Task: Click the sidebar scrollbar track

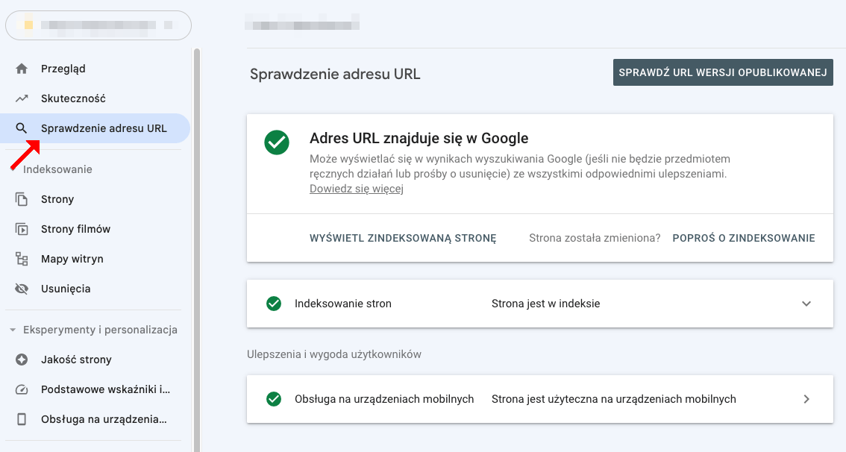Action: [x=195, y=224]
